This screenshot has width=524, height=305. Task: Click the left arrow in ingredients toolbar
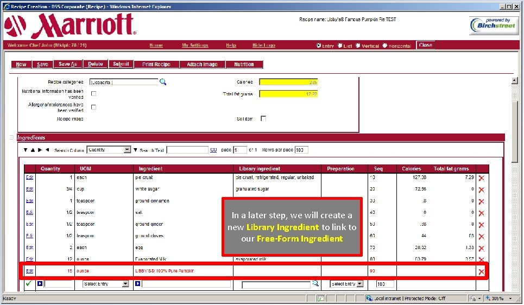[47, 150]
